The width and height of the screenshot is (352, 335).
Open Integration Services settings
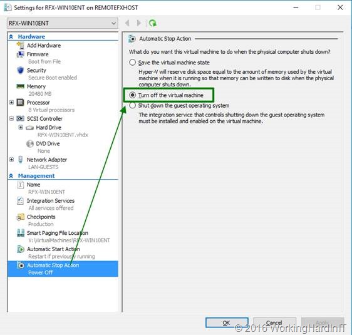tap(51, 201)
